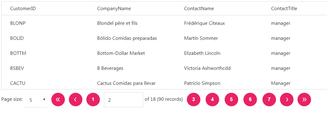Click the current page number input field

pyautogui.click(x=124, y=100)
